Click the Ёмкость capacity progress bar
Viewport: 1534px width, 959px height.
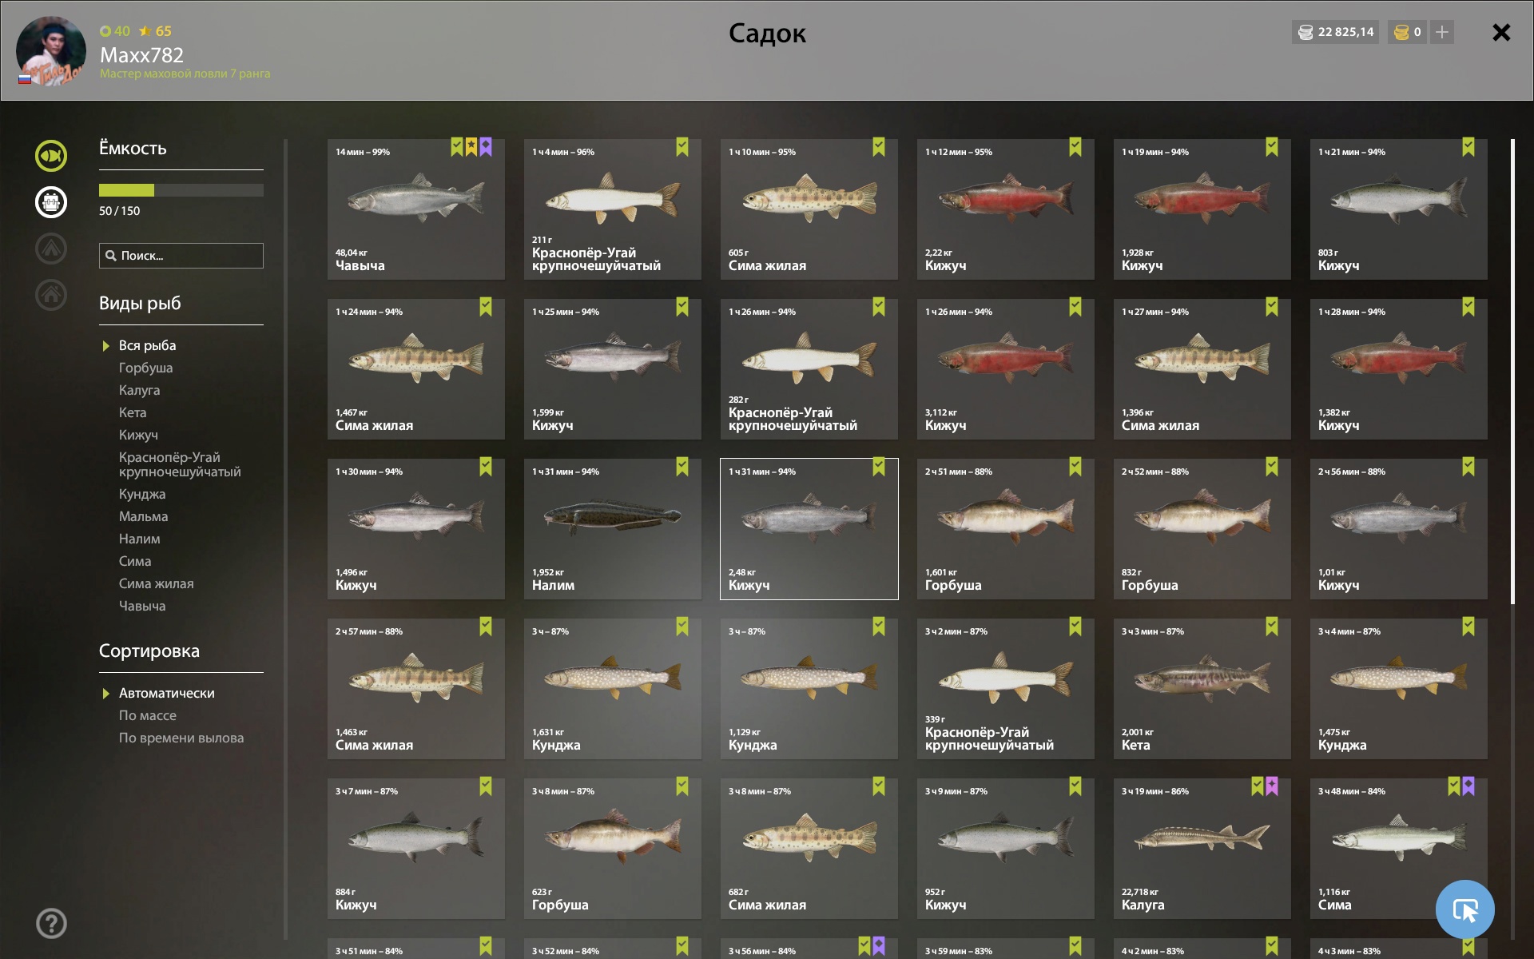pyautogui.click(x=181, y=190)
